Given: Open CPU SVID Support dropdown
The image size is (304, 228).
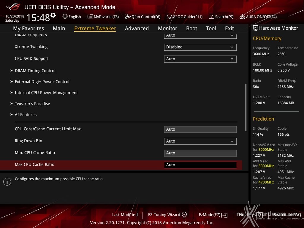Looking at the screenshot, I should [x=200, y=59].
